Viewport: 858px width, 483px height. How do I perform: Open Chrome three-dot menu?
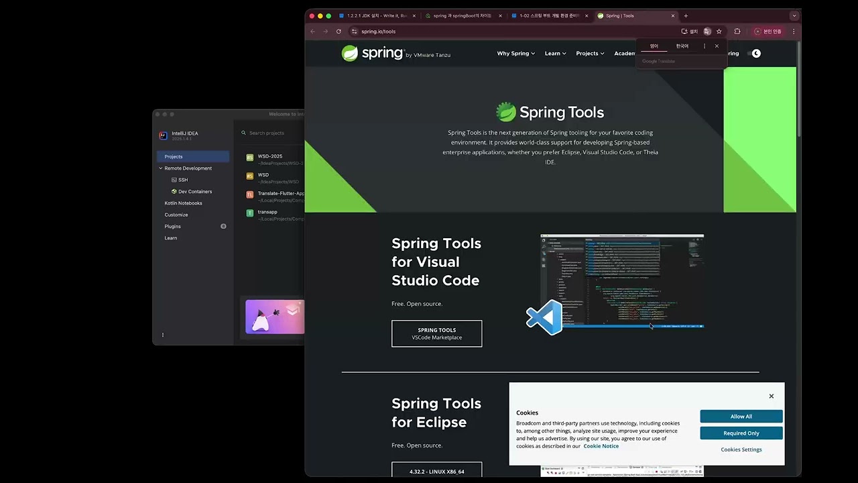[794, 32]
